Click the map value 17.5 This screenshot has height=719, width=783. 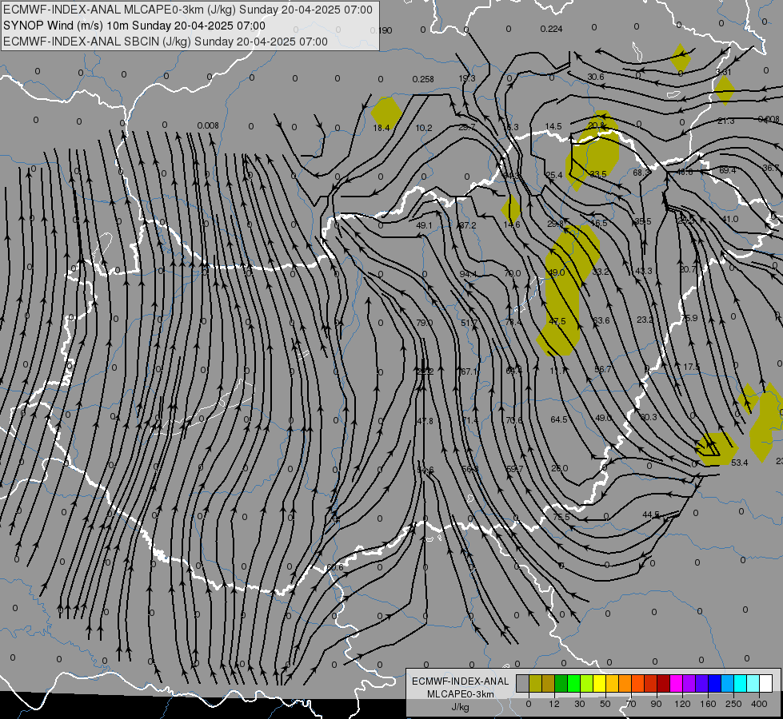click(692, 367)
